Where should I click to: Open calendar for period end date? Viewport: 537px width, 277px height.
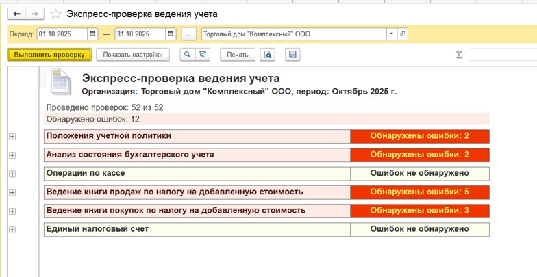pyautogui.click(x=171, y=34)
